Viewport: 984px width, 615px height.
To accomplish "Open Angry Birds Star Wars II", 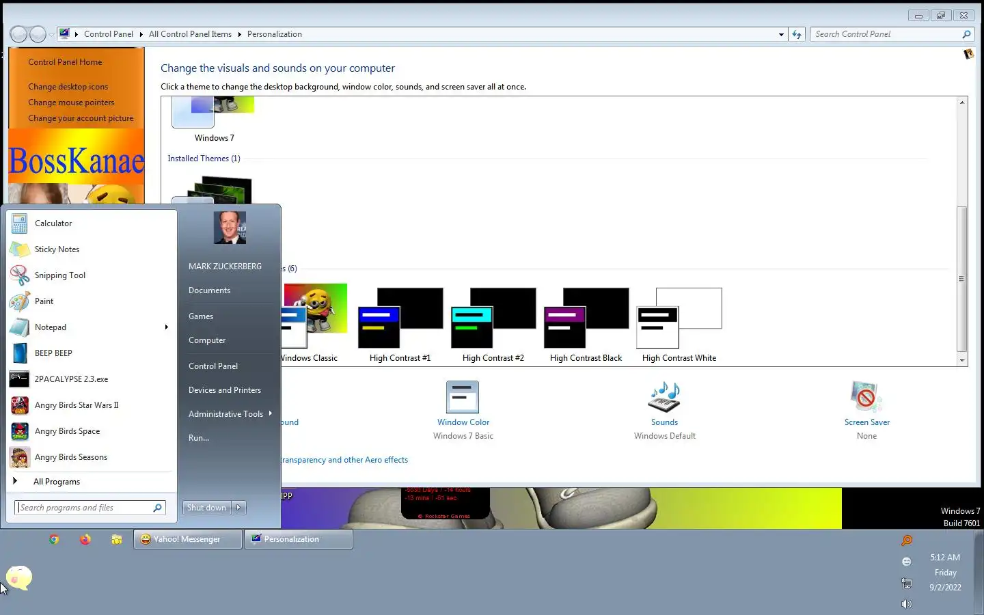I will 92,405.
